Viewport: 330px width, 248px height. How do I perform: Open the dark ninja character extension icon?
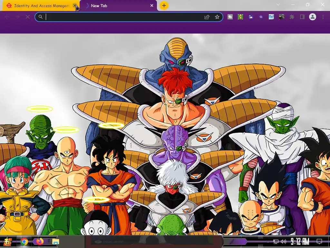[x=282, y=17]
